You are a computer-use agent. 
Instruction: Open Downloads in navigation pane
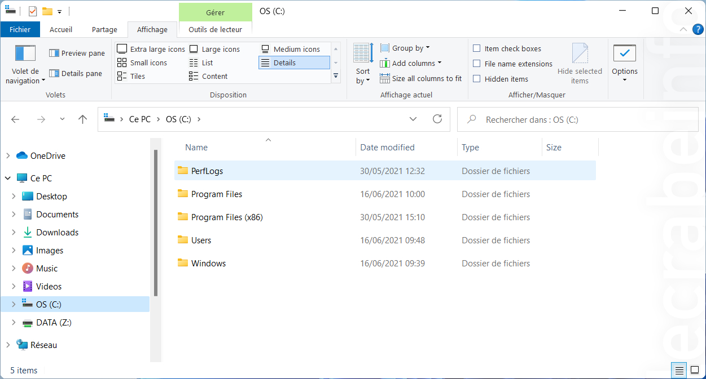point(57,233)
